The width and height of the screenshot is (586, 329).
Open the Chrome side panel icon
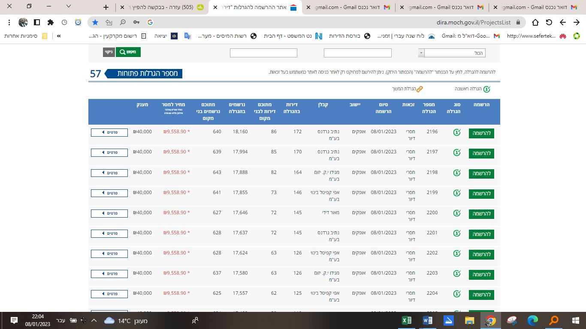coord(37,22)
